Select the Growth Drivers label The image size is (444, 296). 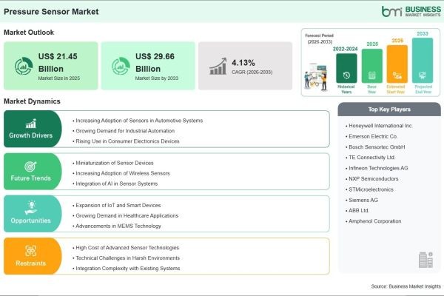click(30, 135)
